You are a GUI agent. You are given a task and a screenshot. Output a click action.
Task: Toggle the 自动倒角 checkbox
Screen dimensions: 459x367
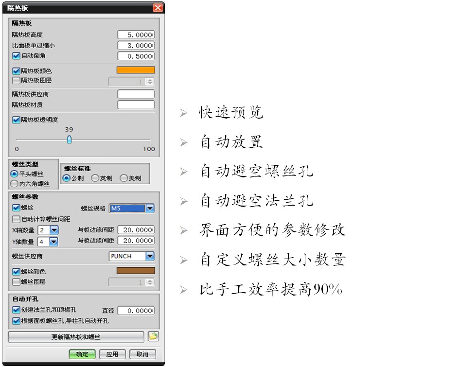pos(16,56)
